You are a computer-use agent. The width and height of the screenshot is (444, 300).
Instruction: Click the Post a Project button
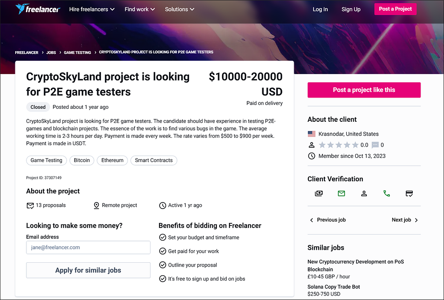point(395,9)
